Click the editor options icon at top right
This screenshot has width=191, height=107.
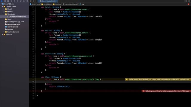tap(186, 1)
